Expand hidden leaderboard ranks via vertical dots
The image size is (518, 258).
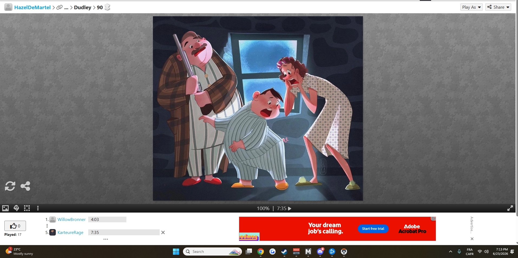click(x=47, y=226)
